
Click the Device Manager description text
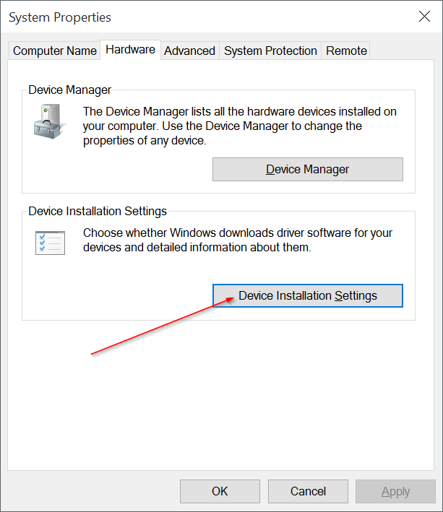pyautogui.click(x=239, y=126)
